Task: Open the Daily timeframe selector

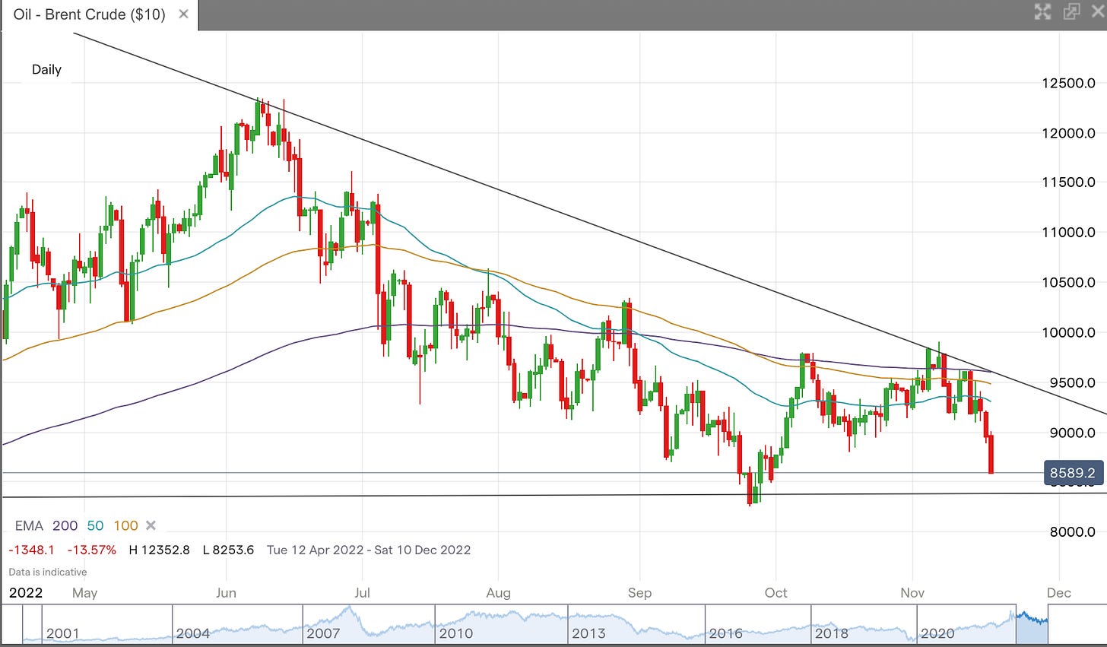Action: coord(46,69)
